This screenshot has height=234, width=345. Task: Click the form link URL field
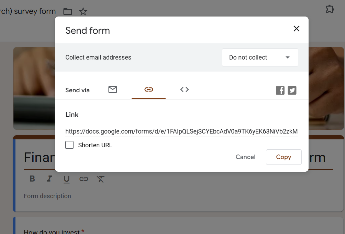point(181,131)
